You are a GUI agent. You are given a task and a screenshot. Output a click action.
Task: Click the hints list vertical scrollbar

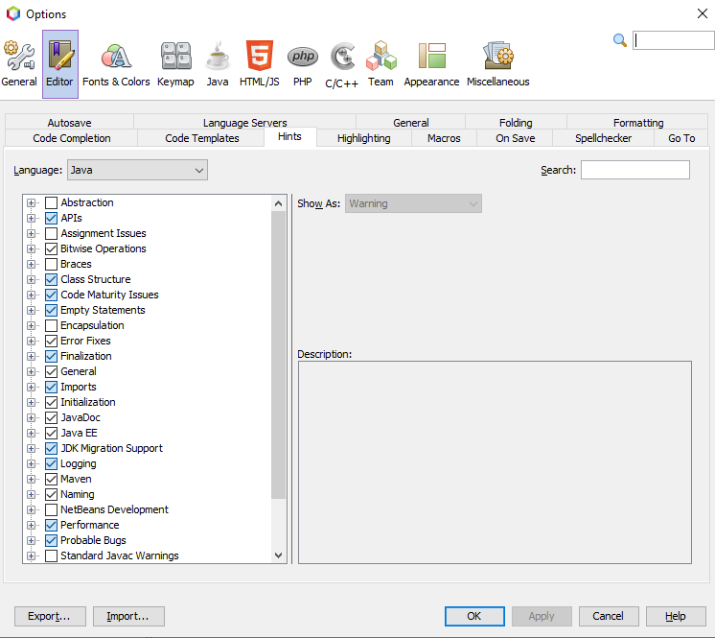279,355
